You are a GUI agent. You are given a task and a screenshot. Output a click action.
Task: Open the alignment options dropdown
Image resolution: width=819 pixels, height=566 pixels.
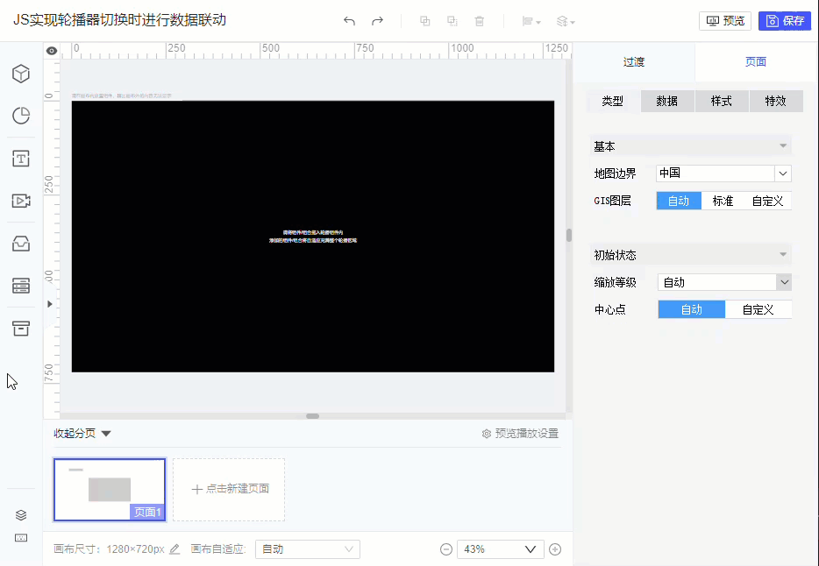pyautogui.click(x=531, y=21)
